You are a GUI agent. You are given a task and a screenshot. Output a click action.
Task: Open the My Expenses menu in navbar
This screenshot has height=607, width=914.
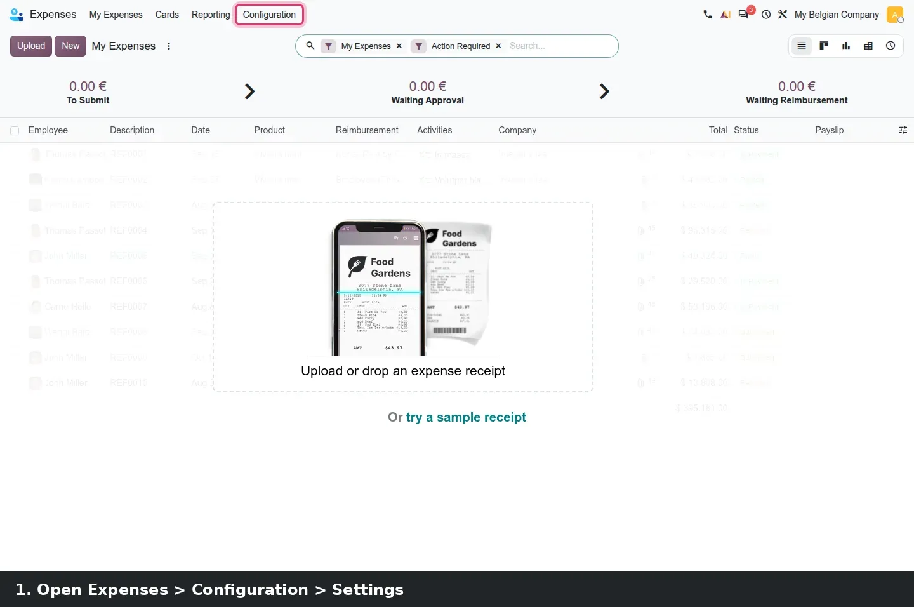point(116,15)
